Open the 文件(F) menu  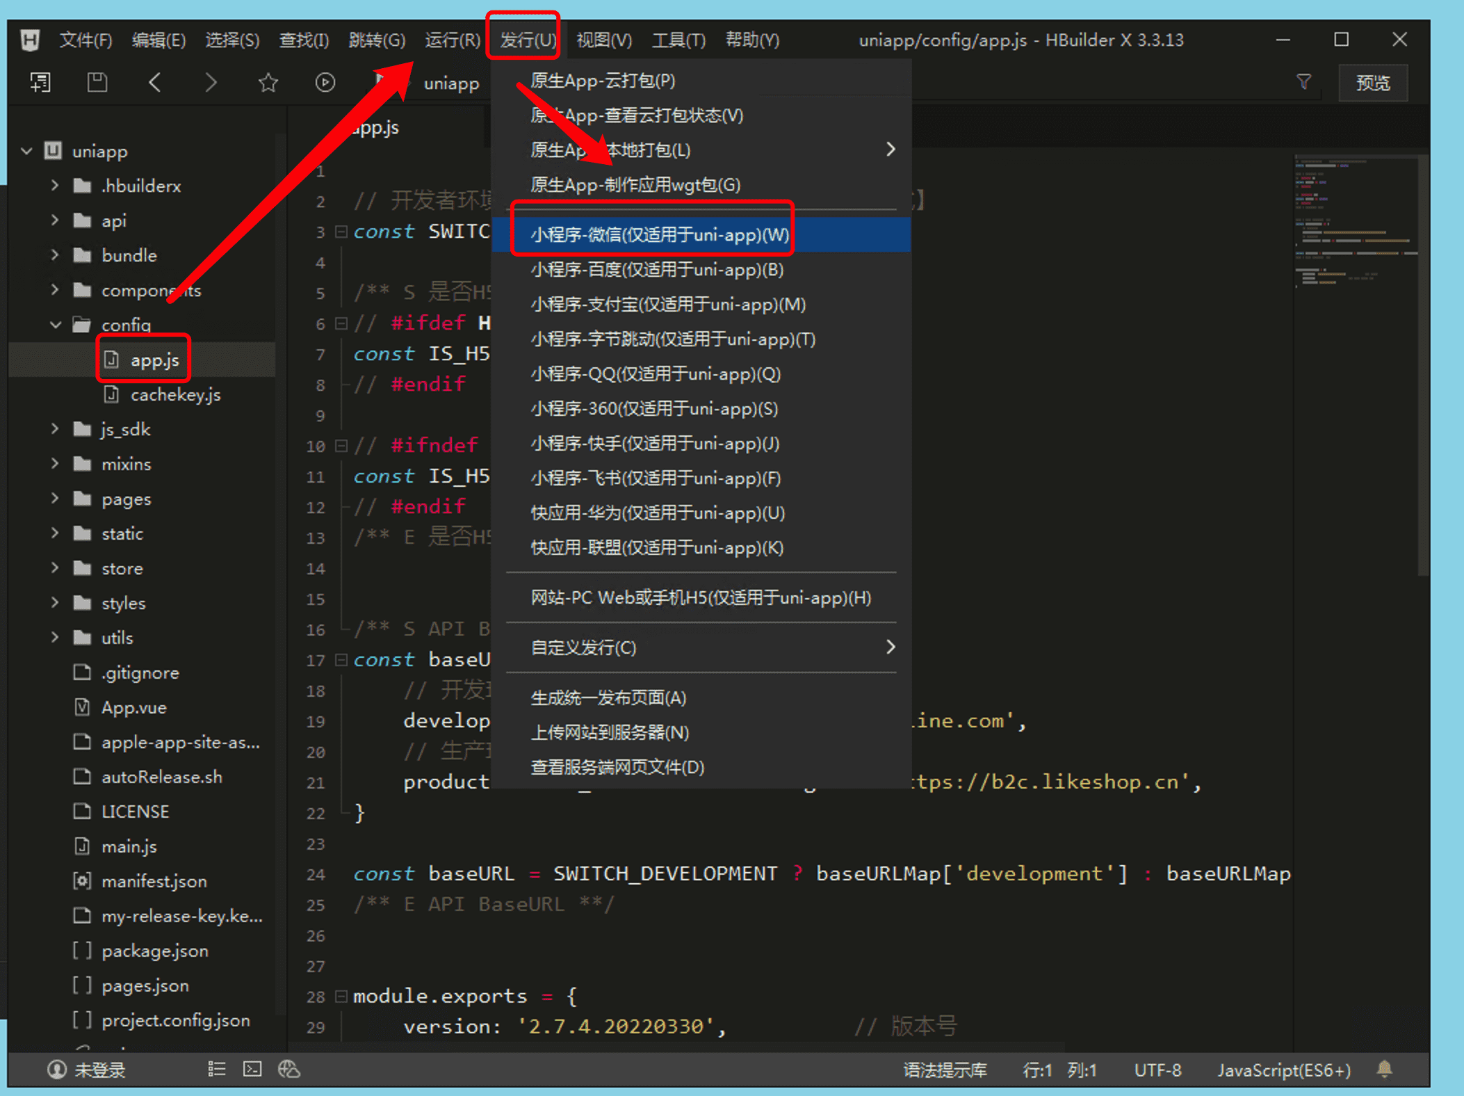coord(85,40)
